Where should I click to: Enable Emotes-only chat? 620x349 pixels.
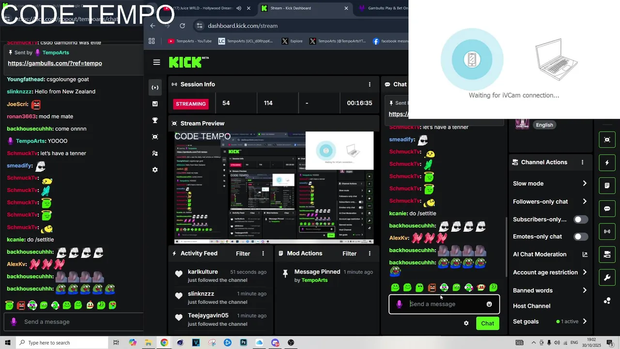pos(581,237)
